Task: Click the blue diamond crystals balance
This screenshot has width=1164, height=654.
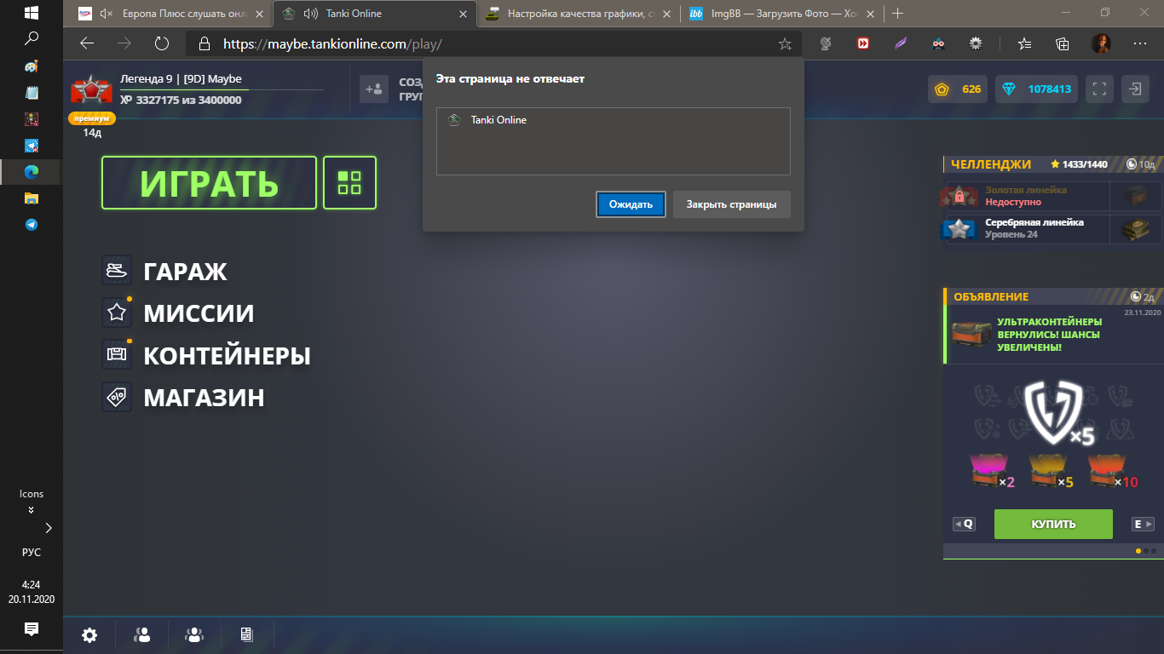Action: [x=1036, y=89]
